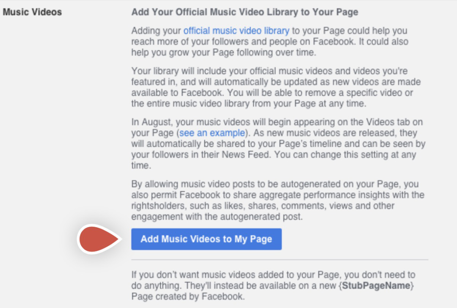Click the line "engagement with the autogenerated post."
457x308 pixels.
coord(217,217)
